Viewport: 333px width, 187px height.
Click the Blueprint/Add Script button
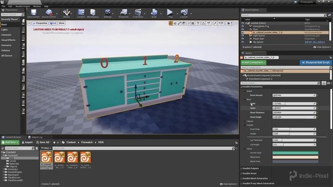click(315, 62)
